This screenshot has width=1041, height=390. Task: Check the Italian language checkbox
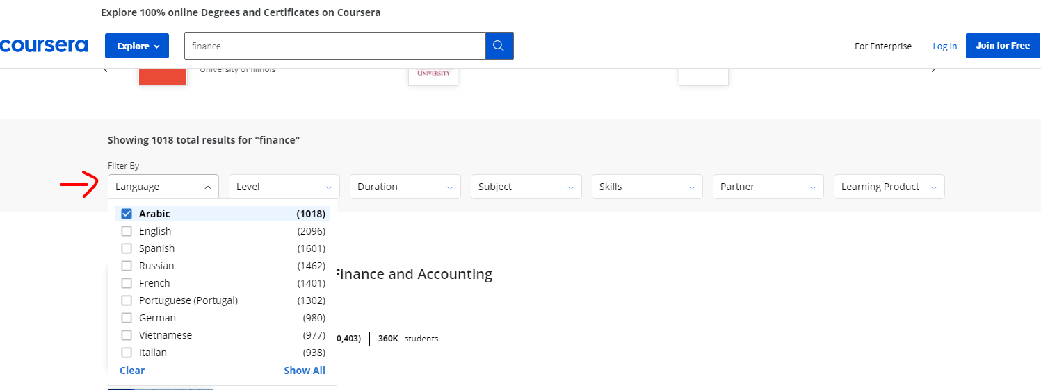[x=127, y=353]
